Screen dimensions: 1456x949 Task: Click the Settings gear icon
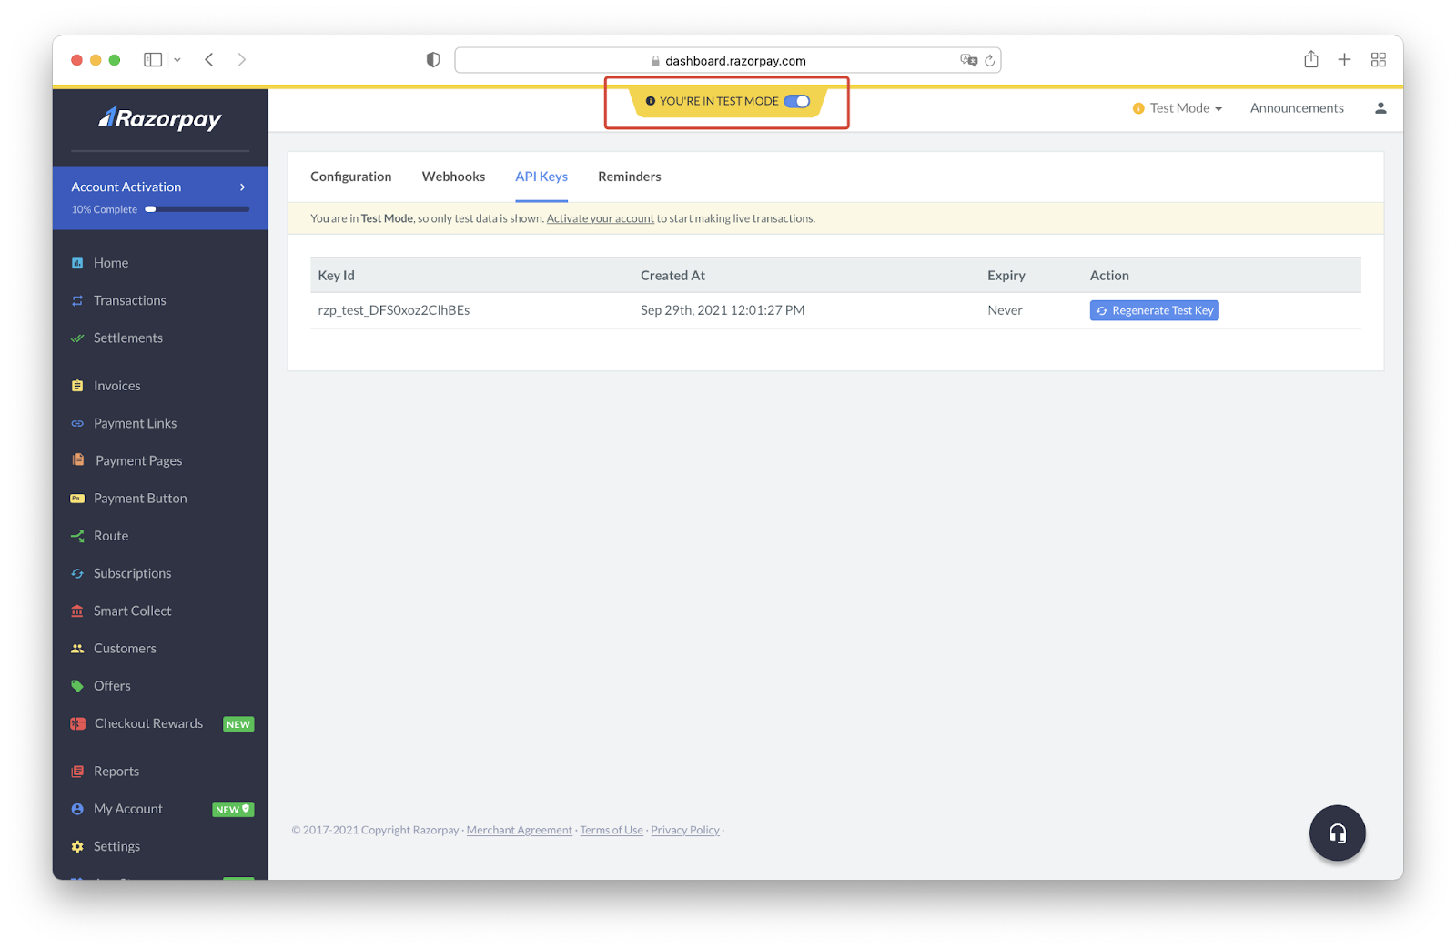77,846
